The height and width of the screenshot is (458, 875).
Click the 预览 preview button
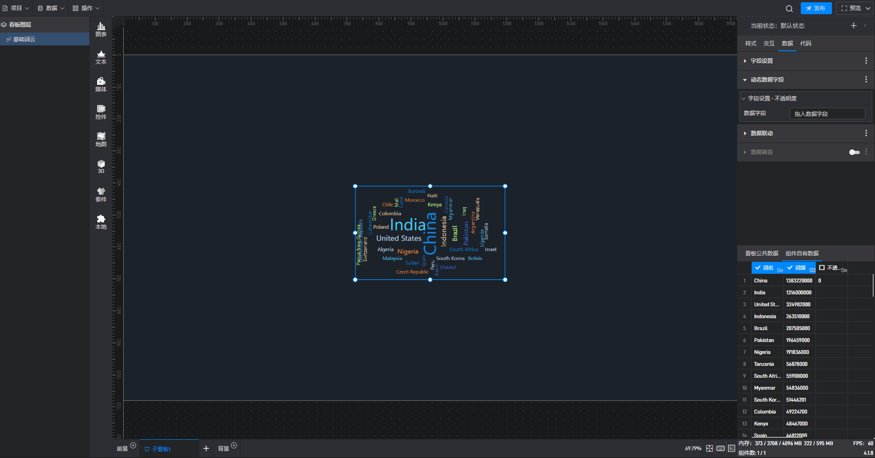coord(851,8)
